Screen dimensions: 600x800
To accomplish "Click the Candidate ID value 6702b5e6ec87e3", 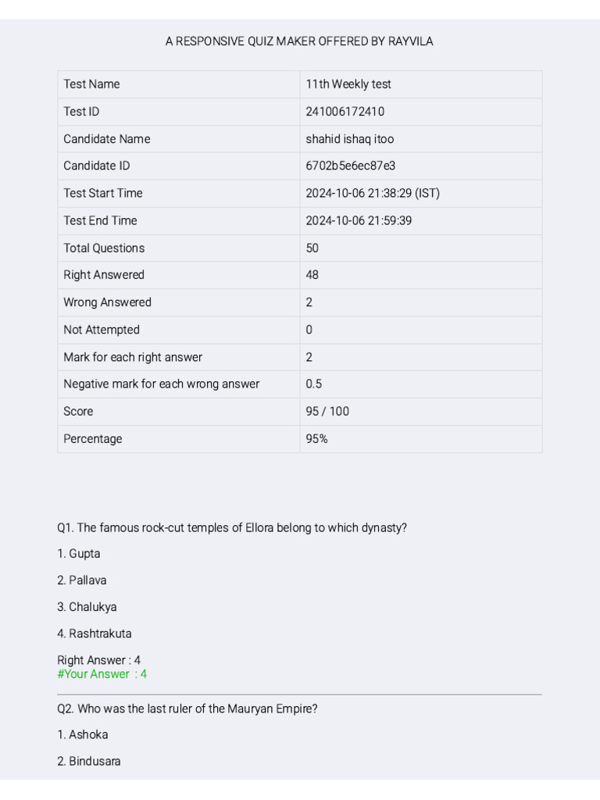I will click(350, 166).
